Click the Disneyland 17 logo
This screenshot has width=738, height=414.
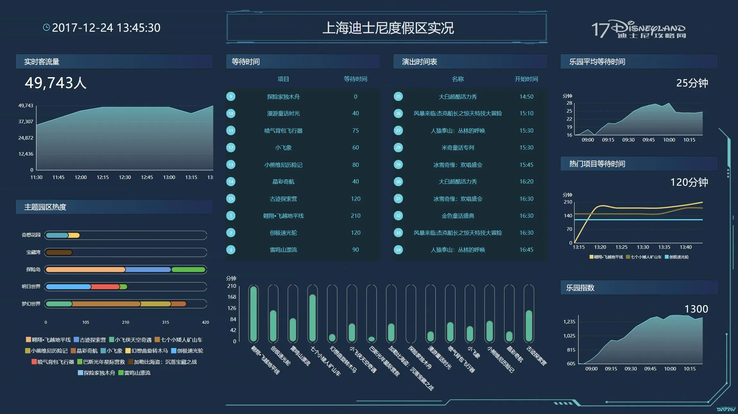tap(638, 29)
